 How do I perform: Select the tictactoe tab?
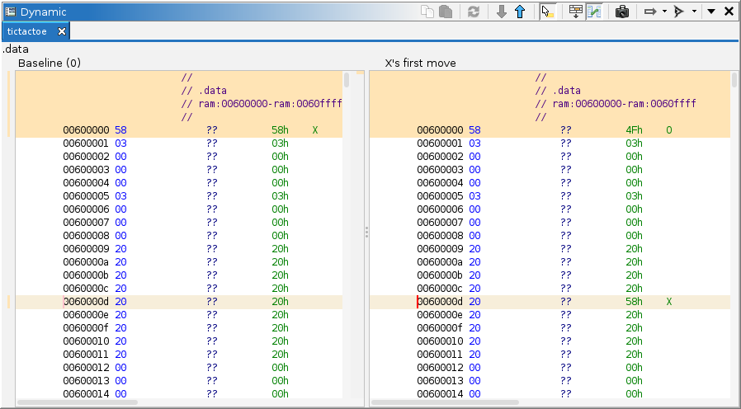pos(27,31)
